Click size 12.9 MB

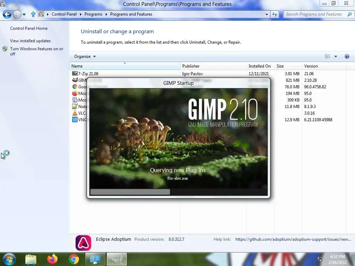[292, 119]
